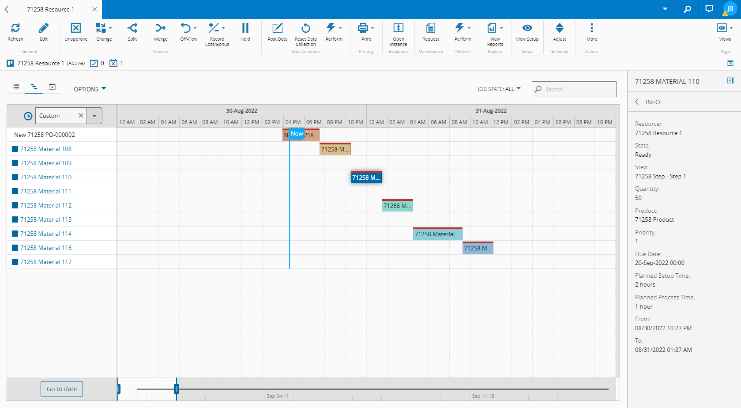Switch to the list view toggle
This screenshot has height=408, width=741.
pyautogui.click(x=16, y=87)
